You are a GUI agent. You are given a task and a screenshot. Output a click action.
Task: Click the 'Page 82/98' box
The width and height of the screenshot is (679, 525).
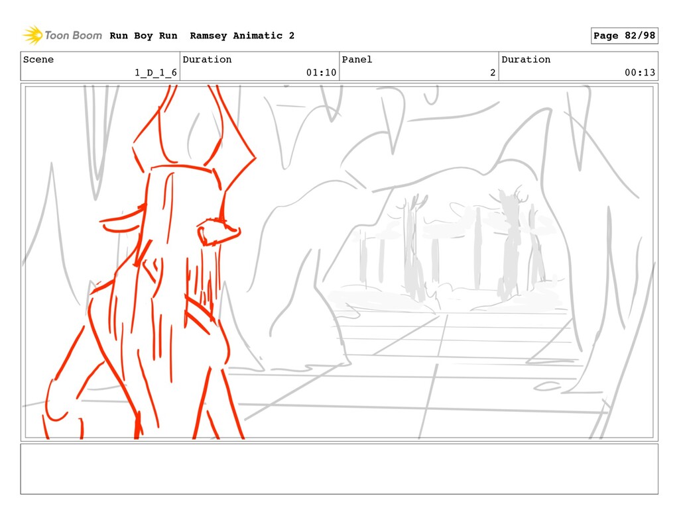coord(625,36)
